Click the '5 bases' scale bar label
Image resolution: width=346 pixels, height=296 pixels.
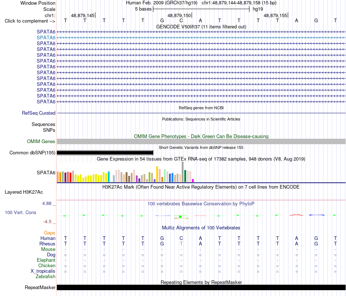[x=143, y=9]
